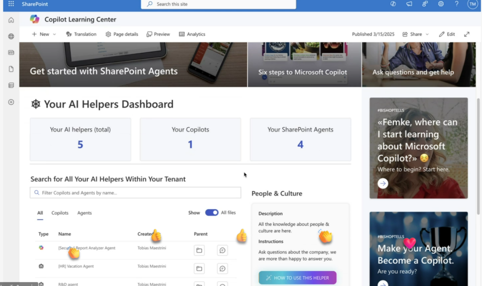Toggle the Show All files switch

212,212
